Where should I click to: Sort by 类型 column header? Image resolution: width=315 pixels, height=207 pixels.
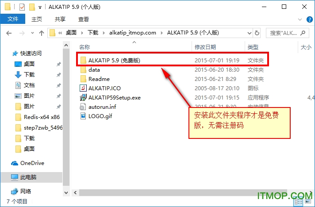pyautogui.click(x=253, y=47)
